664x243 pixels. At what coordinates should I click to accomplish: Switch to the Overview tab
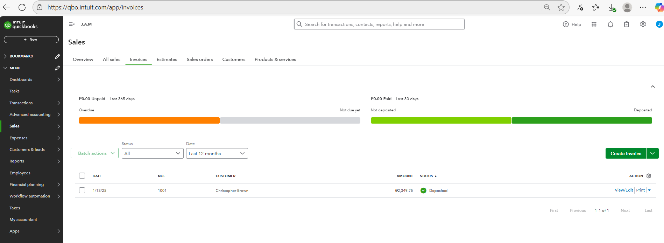click(x=83, y=60)
